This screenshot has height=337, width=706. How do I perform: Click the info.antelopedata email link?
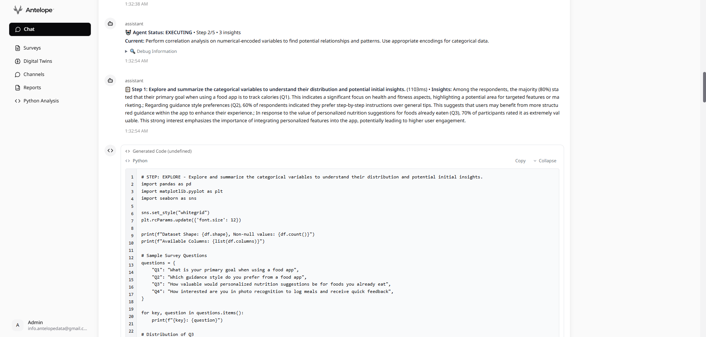pos(57,329)
